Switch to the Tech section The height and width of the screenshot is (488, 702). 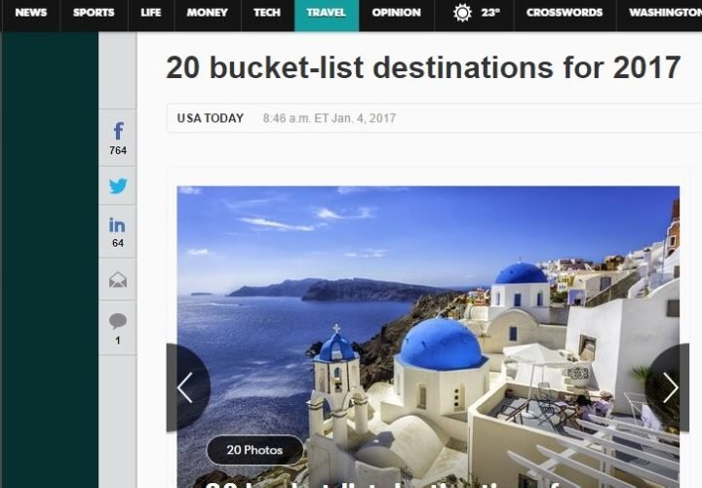point(266,13)
